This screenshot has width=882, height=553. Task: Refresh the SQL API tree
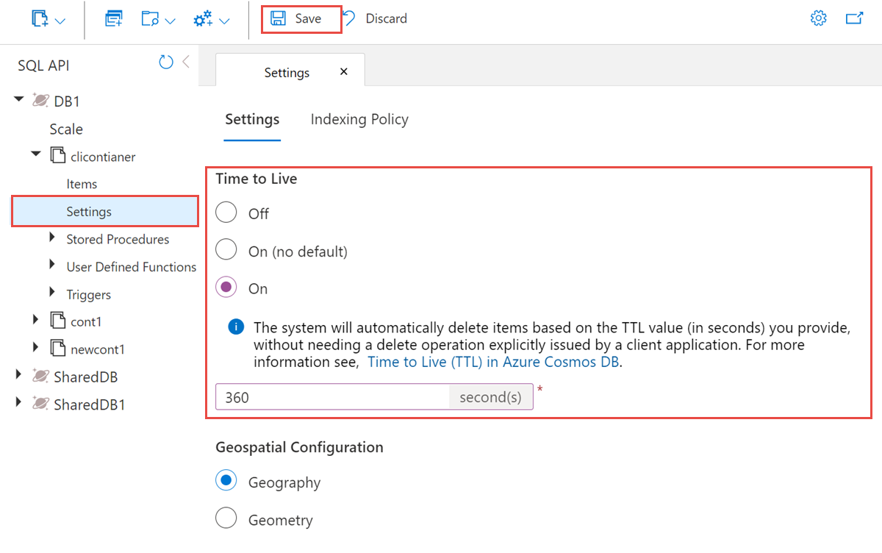pyautogui.click(x=166, y=63)
